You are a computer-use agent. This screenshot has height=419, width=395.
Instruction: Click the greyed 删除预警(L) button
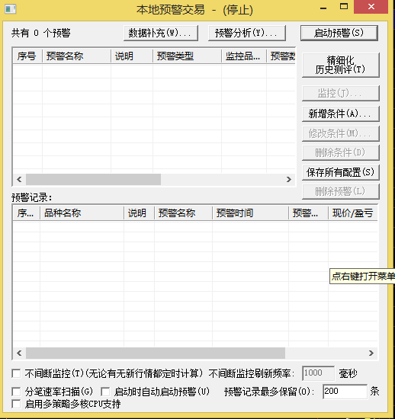pyautogui.click(x=341, y=191)
